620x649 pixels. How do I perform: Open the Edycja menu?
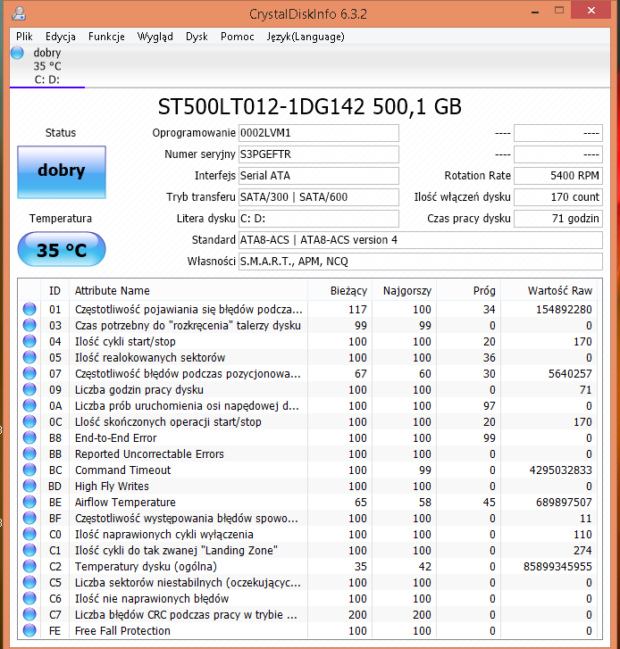pos(61,37)
